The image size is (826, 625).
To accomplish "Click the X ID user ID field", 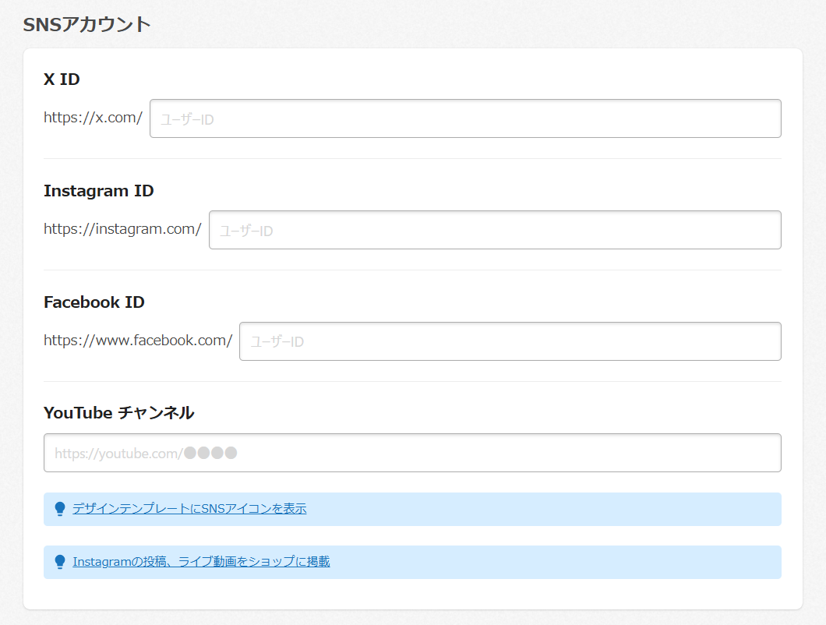I will tap(465, 118).
